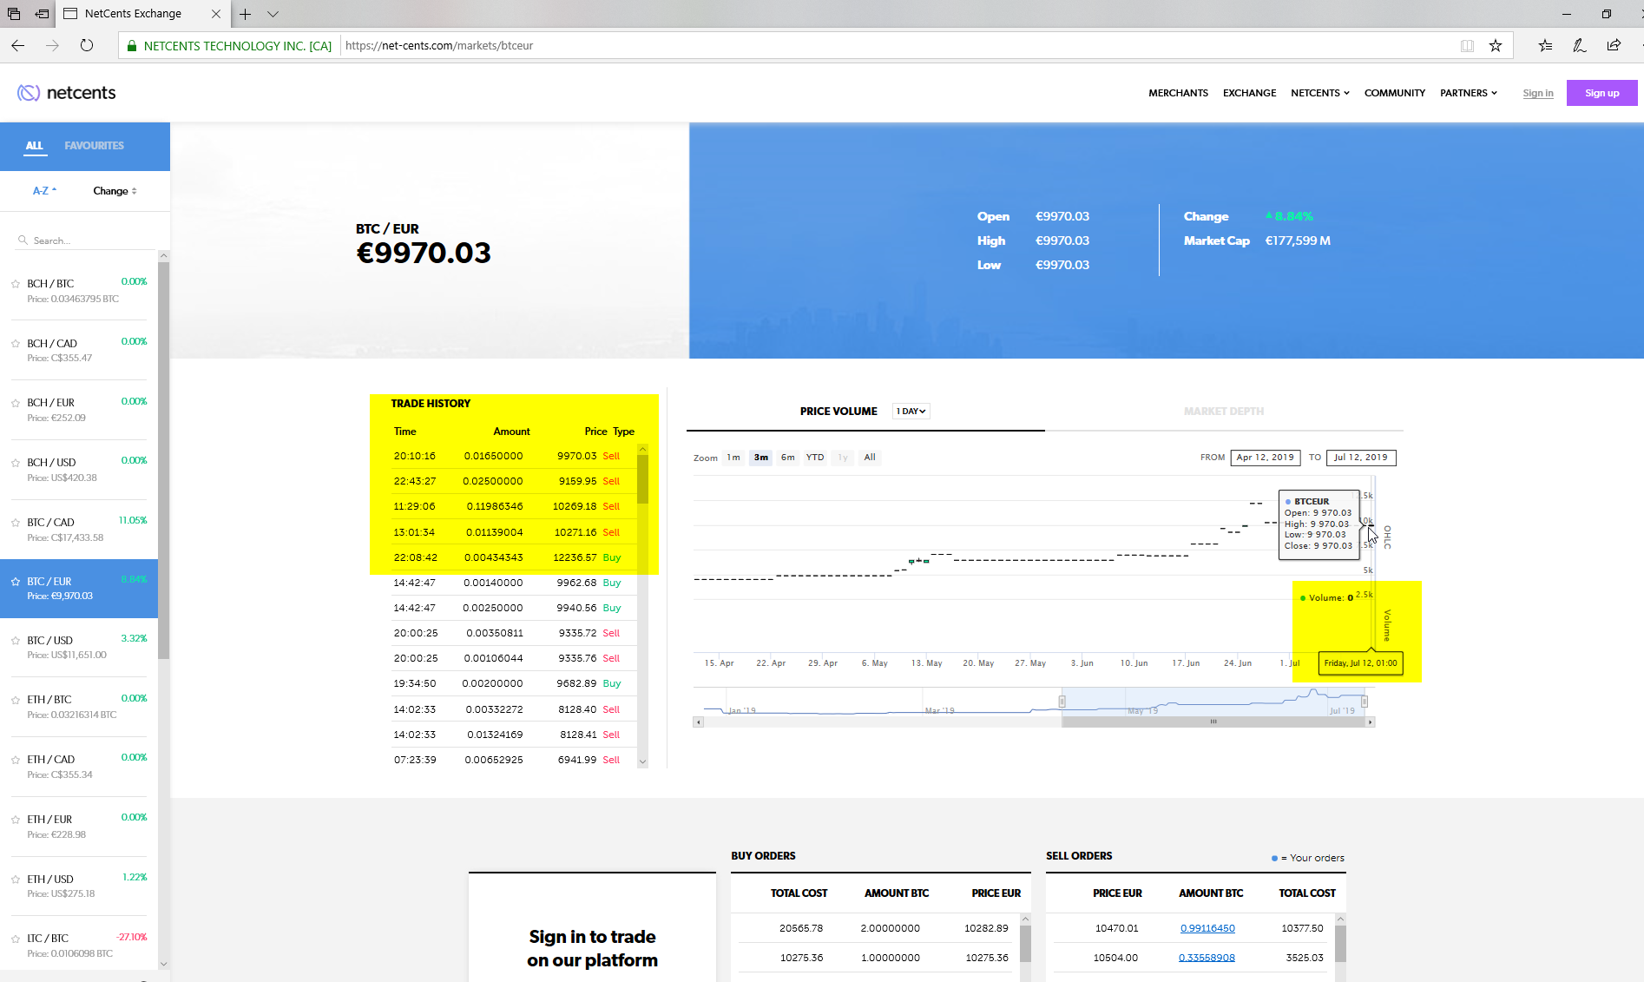The image size is (1644, 982).
Task: Switch to the MARKET DEPTH tab
Action: click(x=1224, y=411)
